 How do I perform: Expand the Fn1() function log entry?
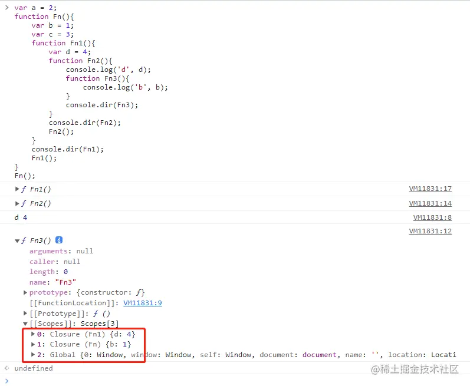(x=17, y=189)
